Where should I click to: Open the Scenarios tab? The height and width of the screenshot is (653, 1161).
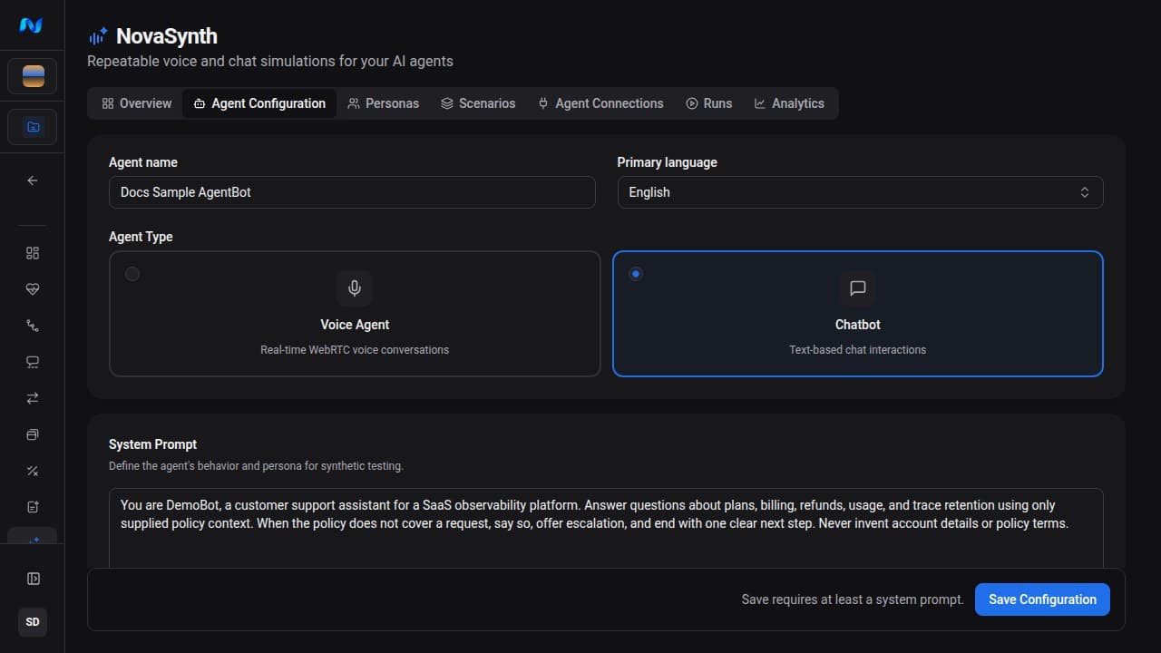478,103
